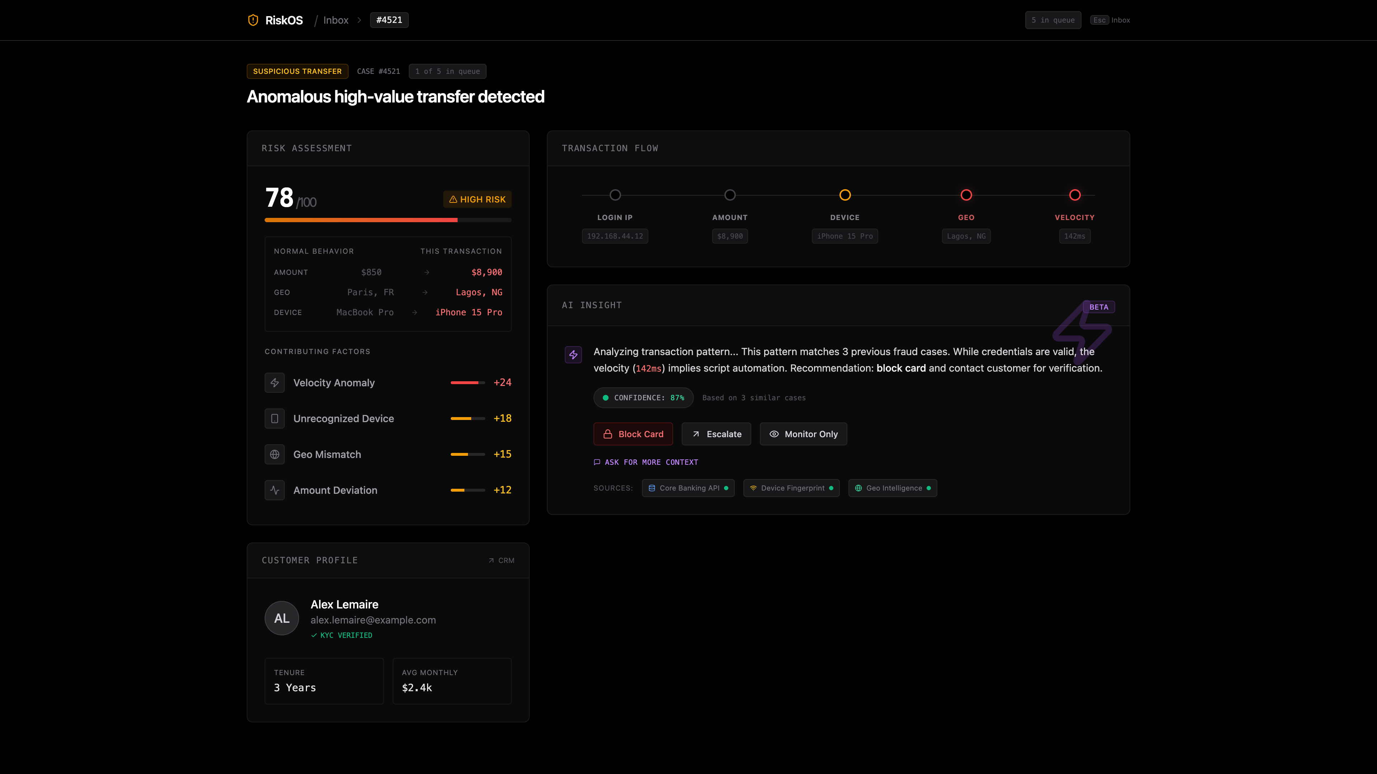The image size is (1377, 774).
Task: Toggle the Core Banking API source
Action: click(688, 488)
